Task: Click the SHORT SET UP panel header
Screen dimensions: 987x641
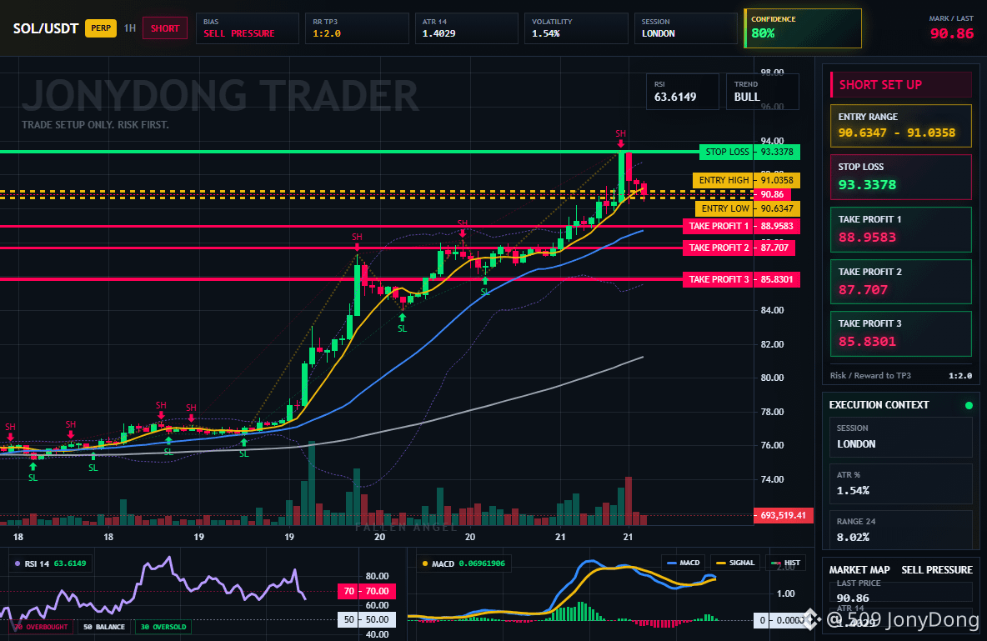Action: coord(901,85)
